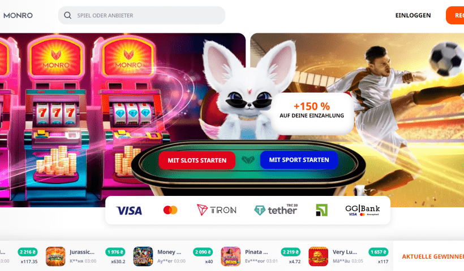Click the MIT SPORT STARTEN button

point(299,160)
